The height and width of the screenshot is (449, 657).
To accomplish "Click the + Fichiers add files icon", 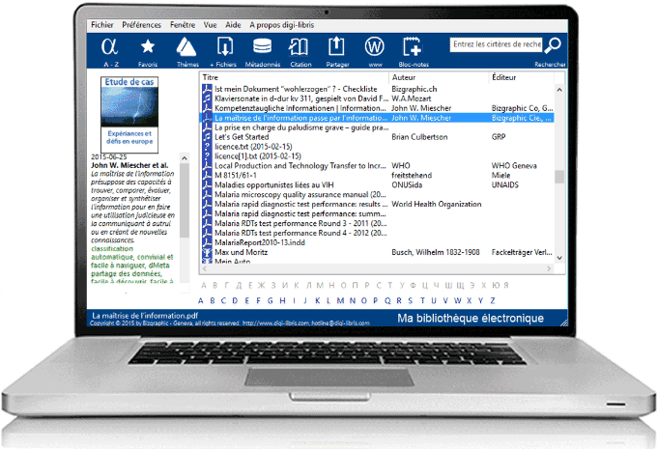I will point(225,46).
